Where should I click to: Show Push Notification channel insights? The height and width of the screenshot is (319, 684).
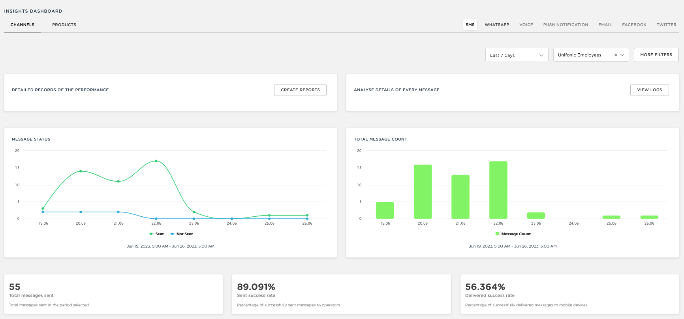(x=566, y=25)
